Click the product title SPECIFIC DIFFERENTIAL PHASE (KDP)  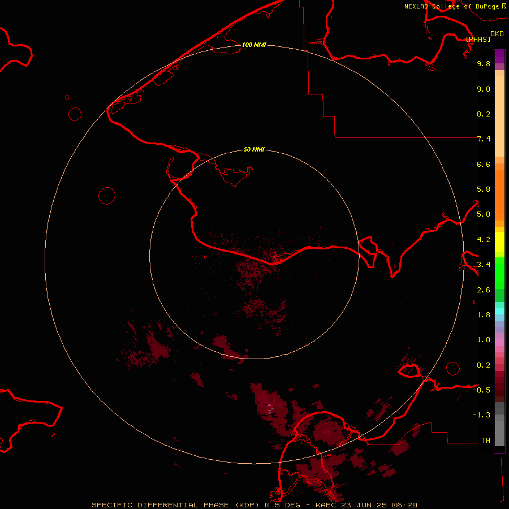coord(175,505)
